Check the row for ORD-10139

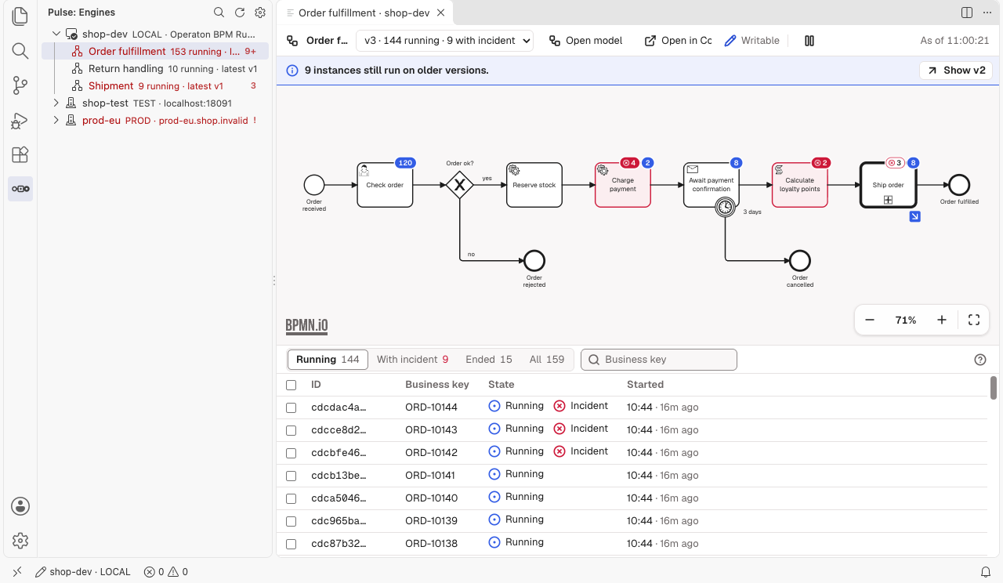point(291,521)
